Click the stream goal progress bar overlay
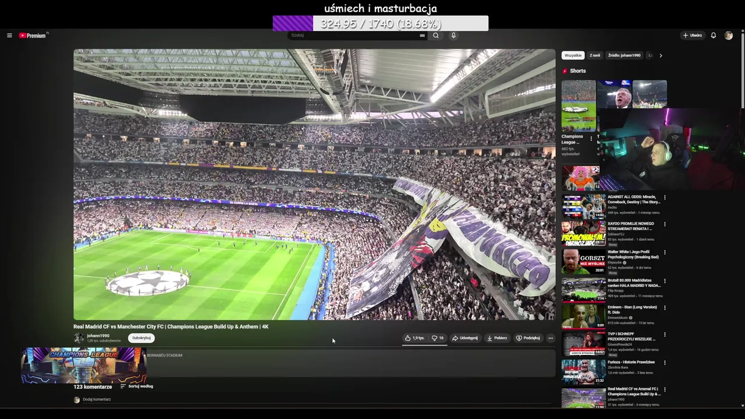 click(381, 23)
